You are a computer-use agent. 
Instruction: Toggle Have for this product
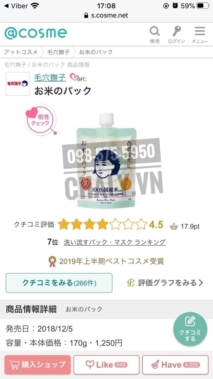coord(176,365)
